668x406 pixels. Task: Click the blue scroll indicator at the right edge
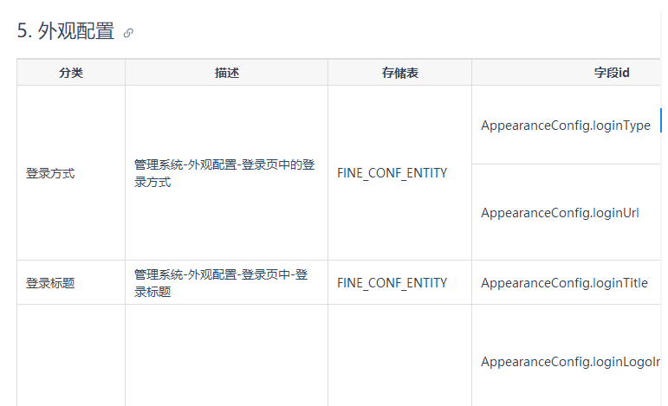661,120
